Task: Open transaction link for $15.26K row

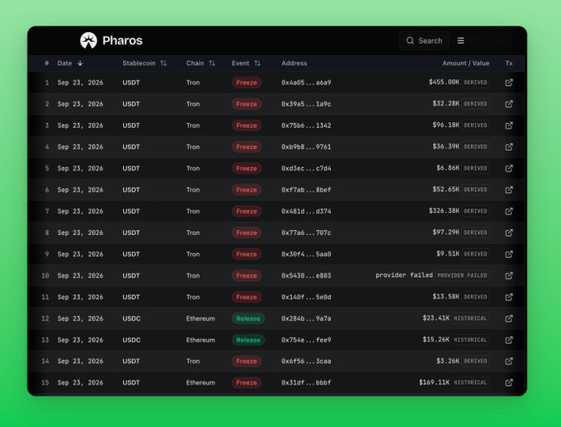Action: pos(509,340)
